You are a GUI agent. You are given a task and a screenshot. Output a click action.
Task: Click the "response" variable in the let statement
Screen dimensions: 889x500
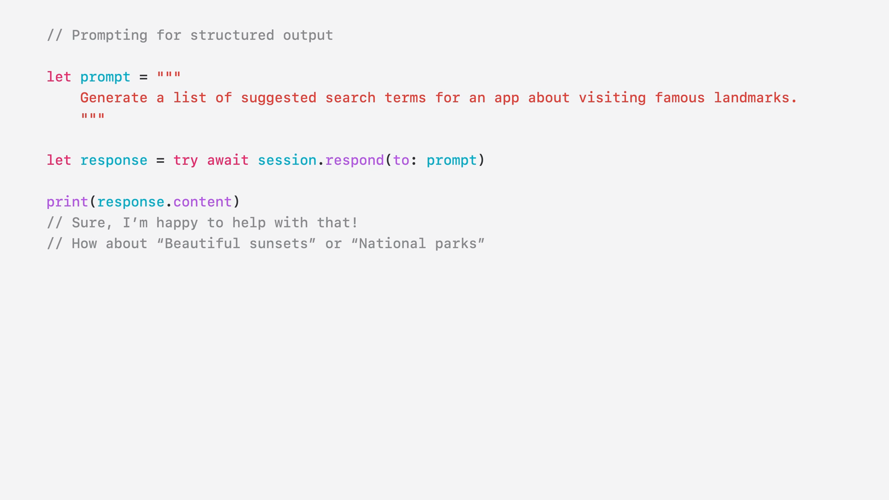113,161
